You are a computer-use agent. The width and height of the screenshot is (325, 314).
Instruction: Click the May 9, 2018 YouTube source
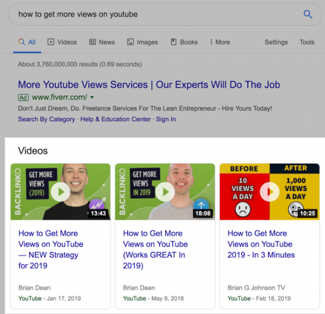tap(154, 298)
